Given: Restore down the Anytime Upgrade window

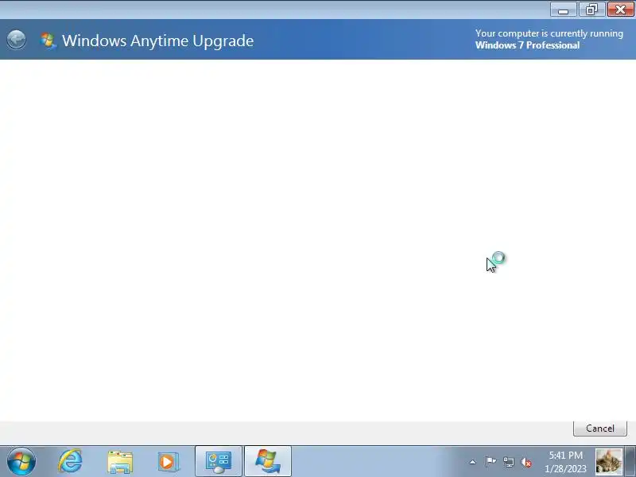Looking at the screenshot, I should [x=591, y=10].
